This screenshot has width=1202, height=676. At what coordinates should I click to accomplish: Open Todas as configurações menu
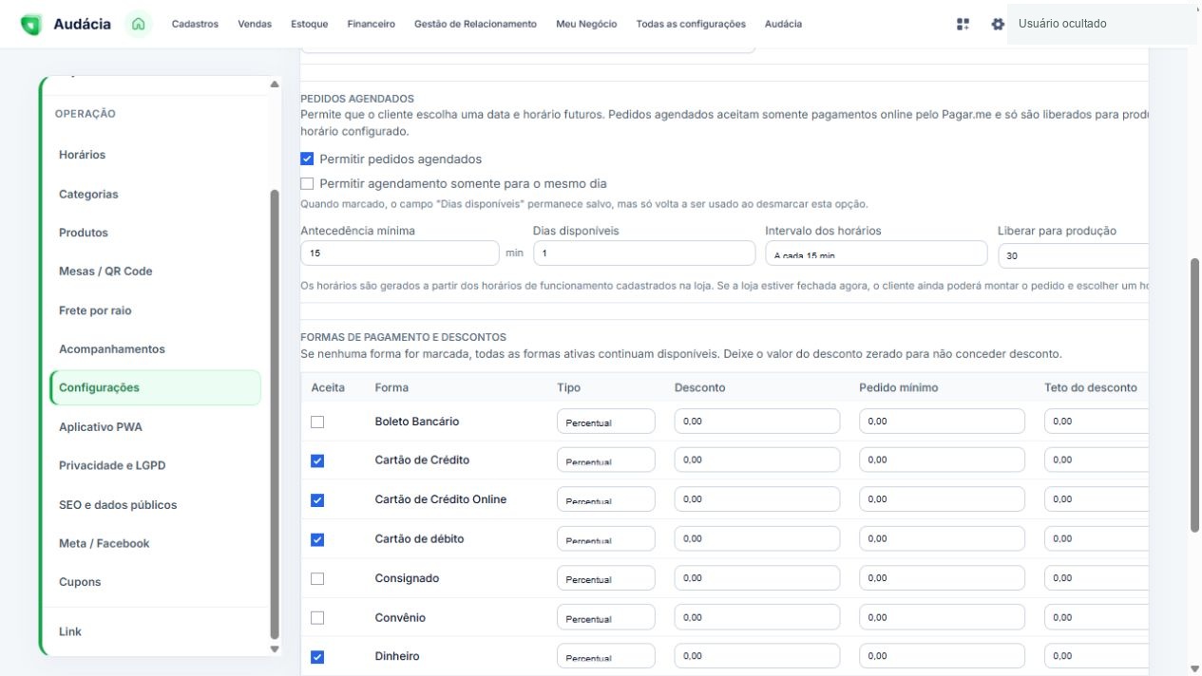(691, 24)
